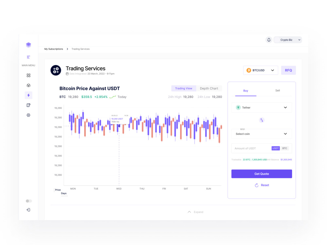327x245 pixels.
Task: Open the Select coin dropdown
Action: [262, 134]
